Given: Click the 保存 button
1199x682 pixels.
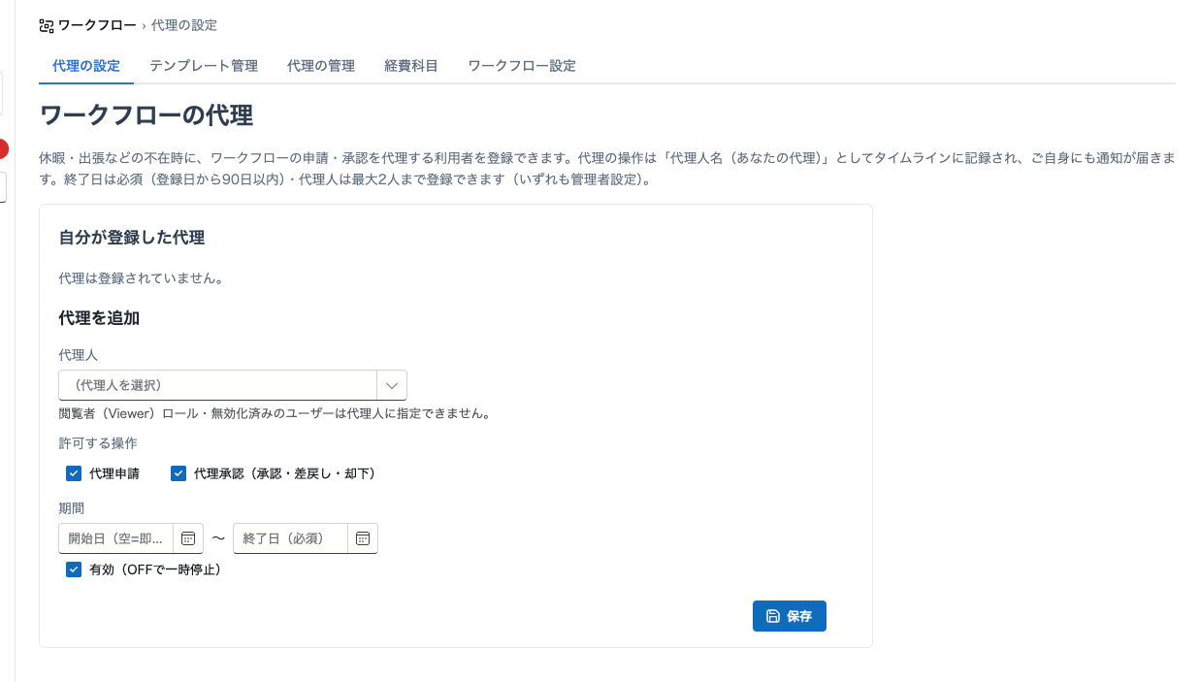Looking at the screenshot, I should 790,616.
